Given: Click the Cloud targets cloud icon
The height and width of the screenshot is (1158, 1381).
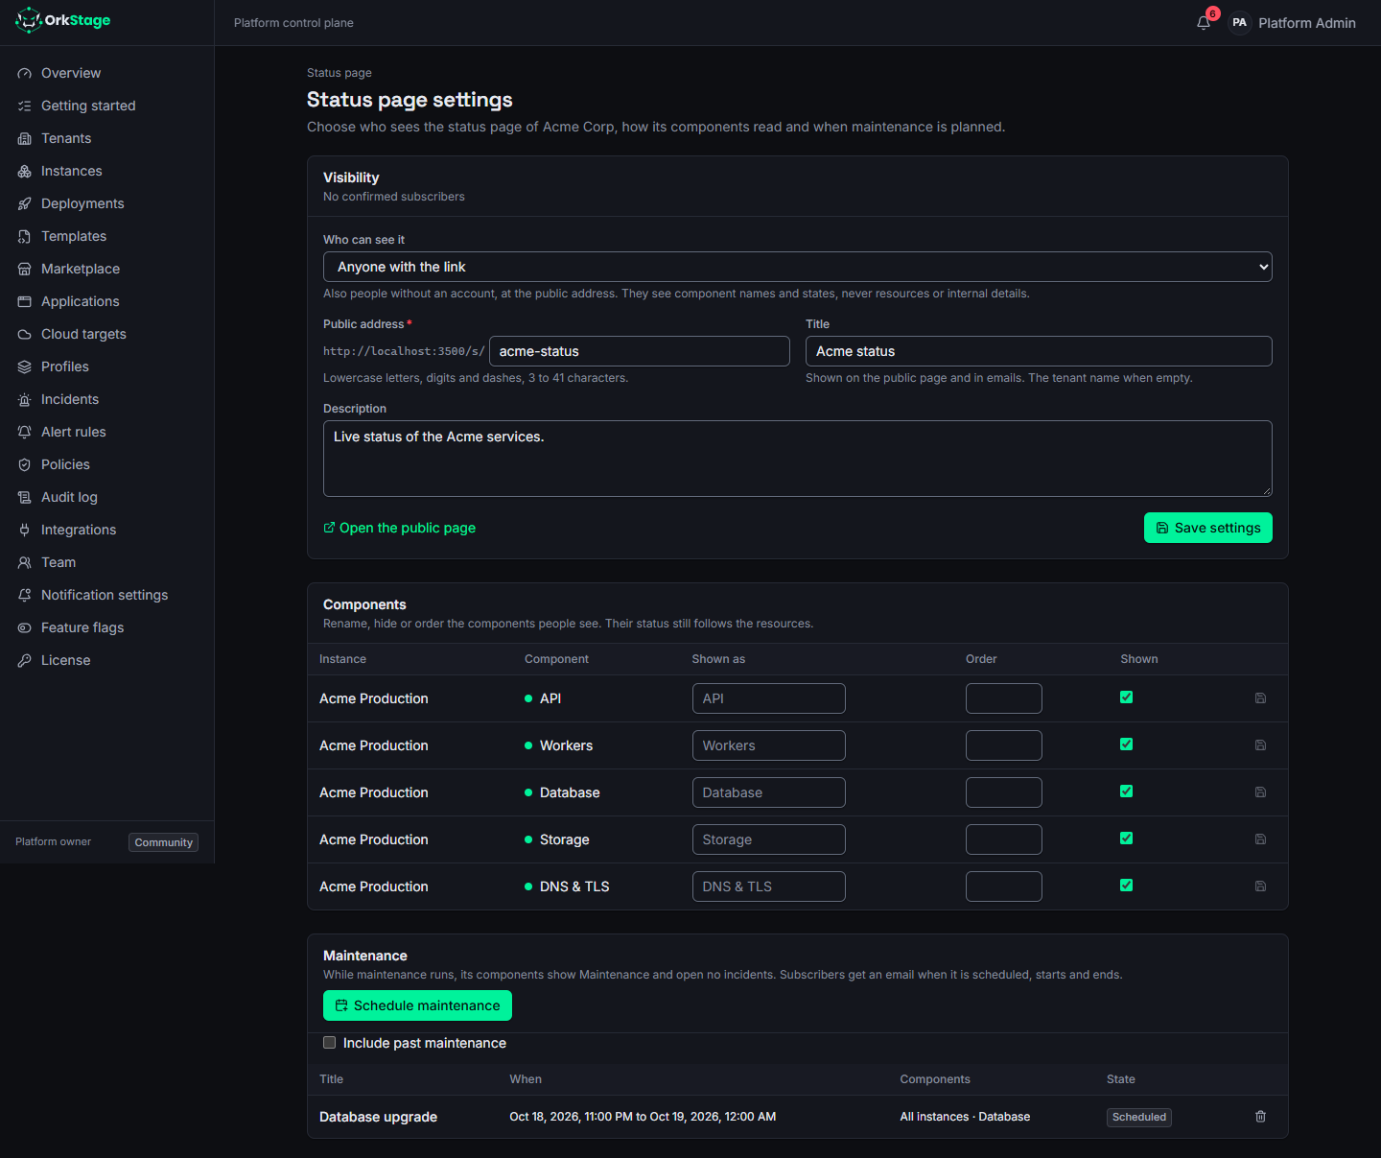Looking at the screenshot, I should [x=25, y=335].
